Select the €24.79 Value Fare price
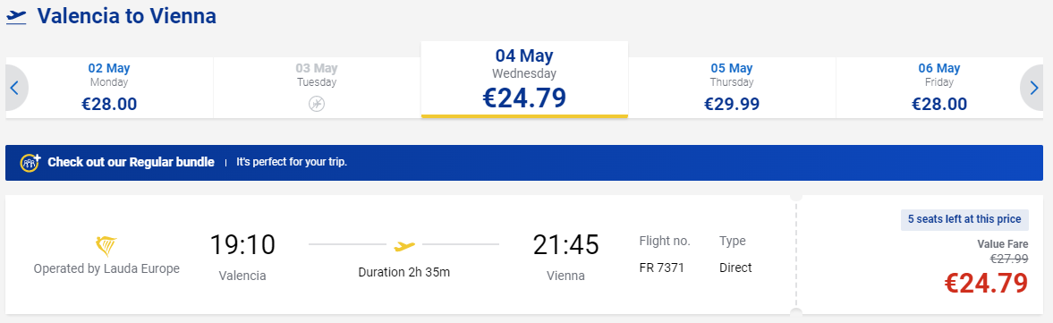1053x323 pixels. click(986, 283)
